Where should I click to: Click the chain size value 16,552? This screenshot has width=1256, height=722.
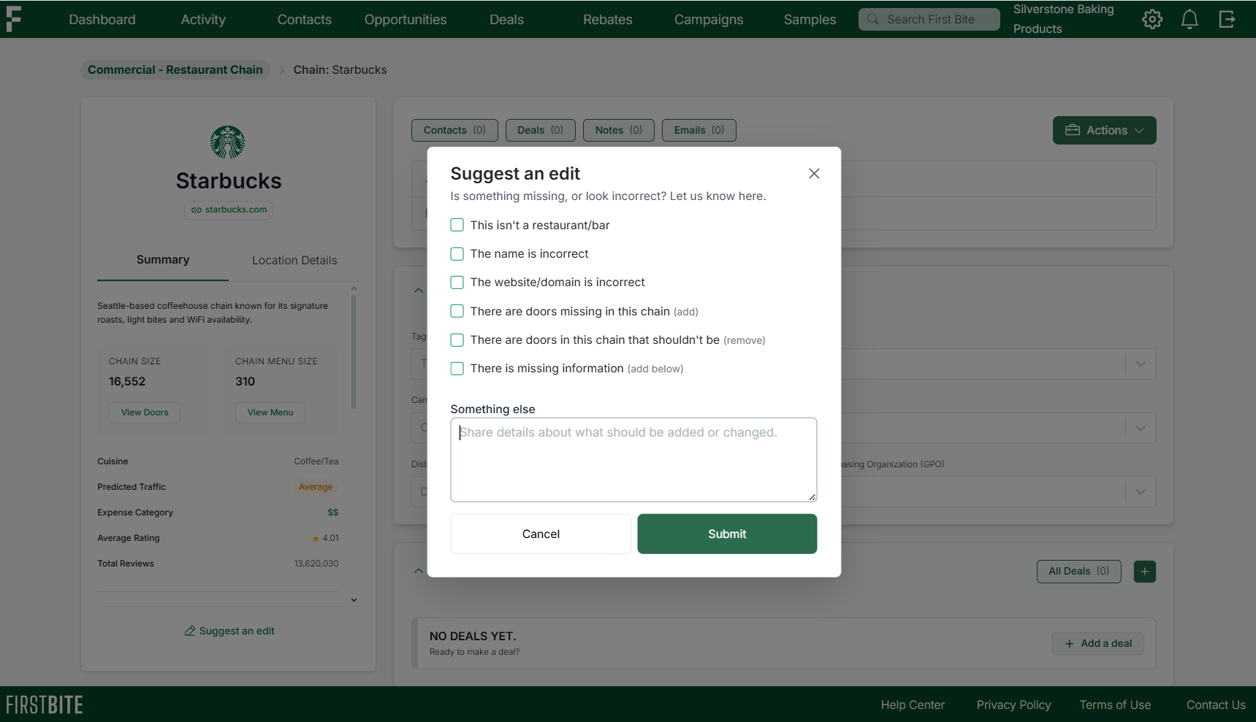point(127,382)
